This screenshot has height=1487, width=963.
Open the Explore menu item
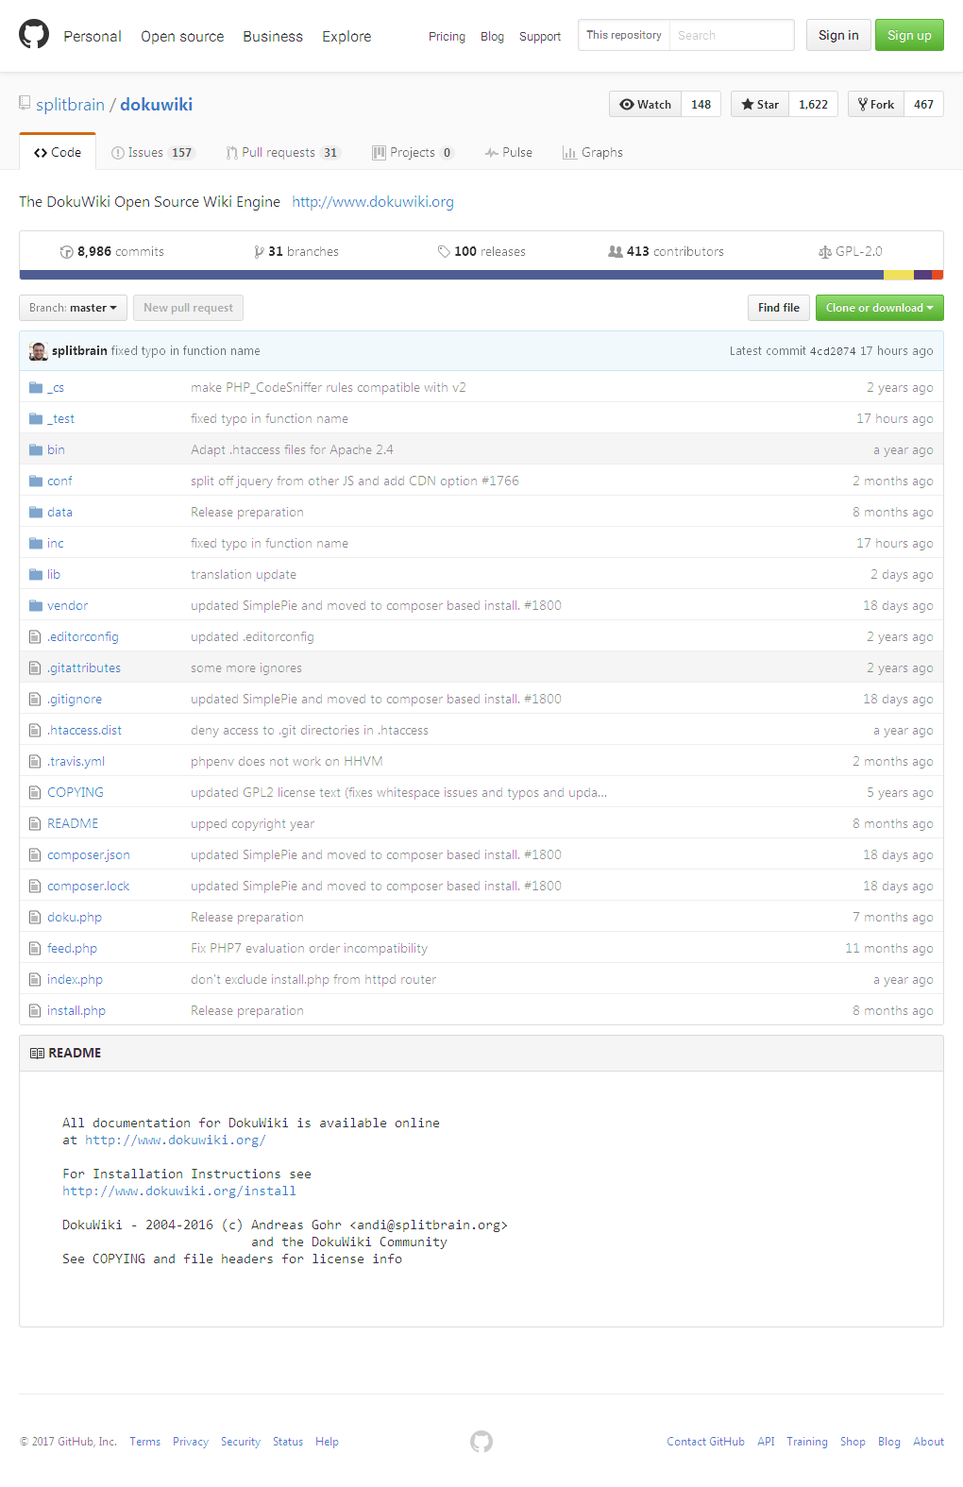click(x=346, y=36)
